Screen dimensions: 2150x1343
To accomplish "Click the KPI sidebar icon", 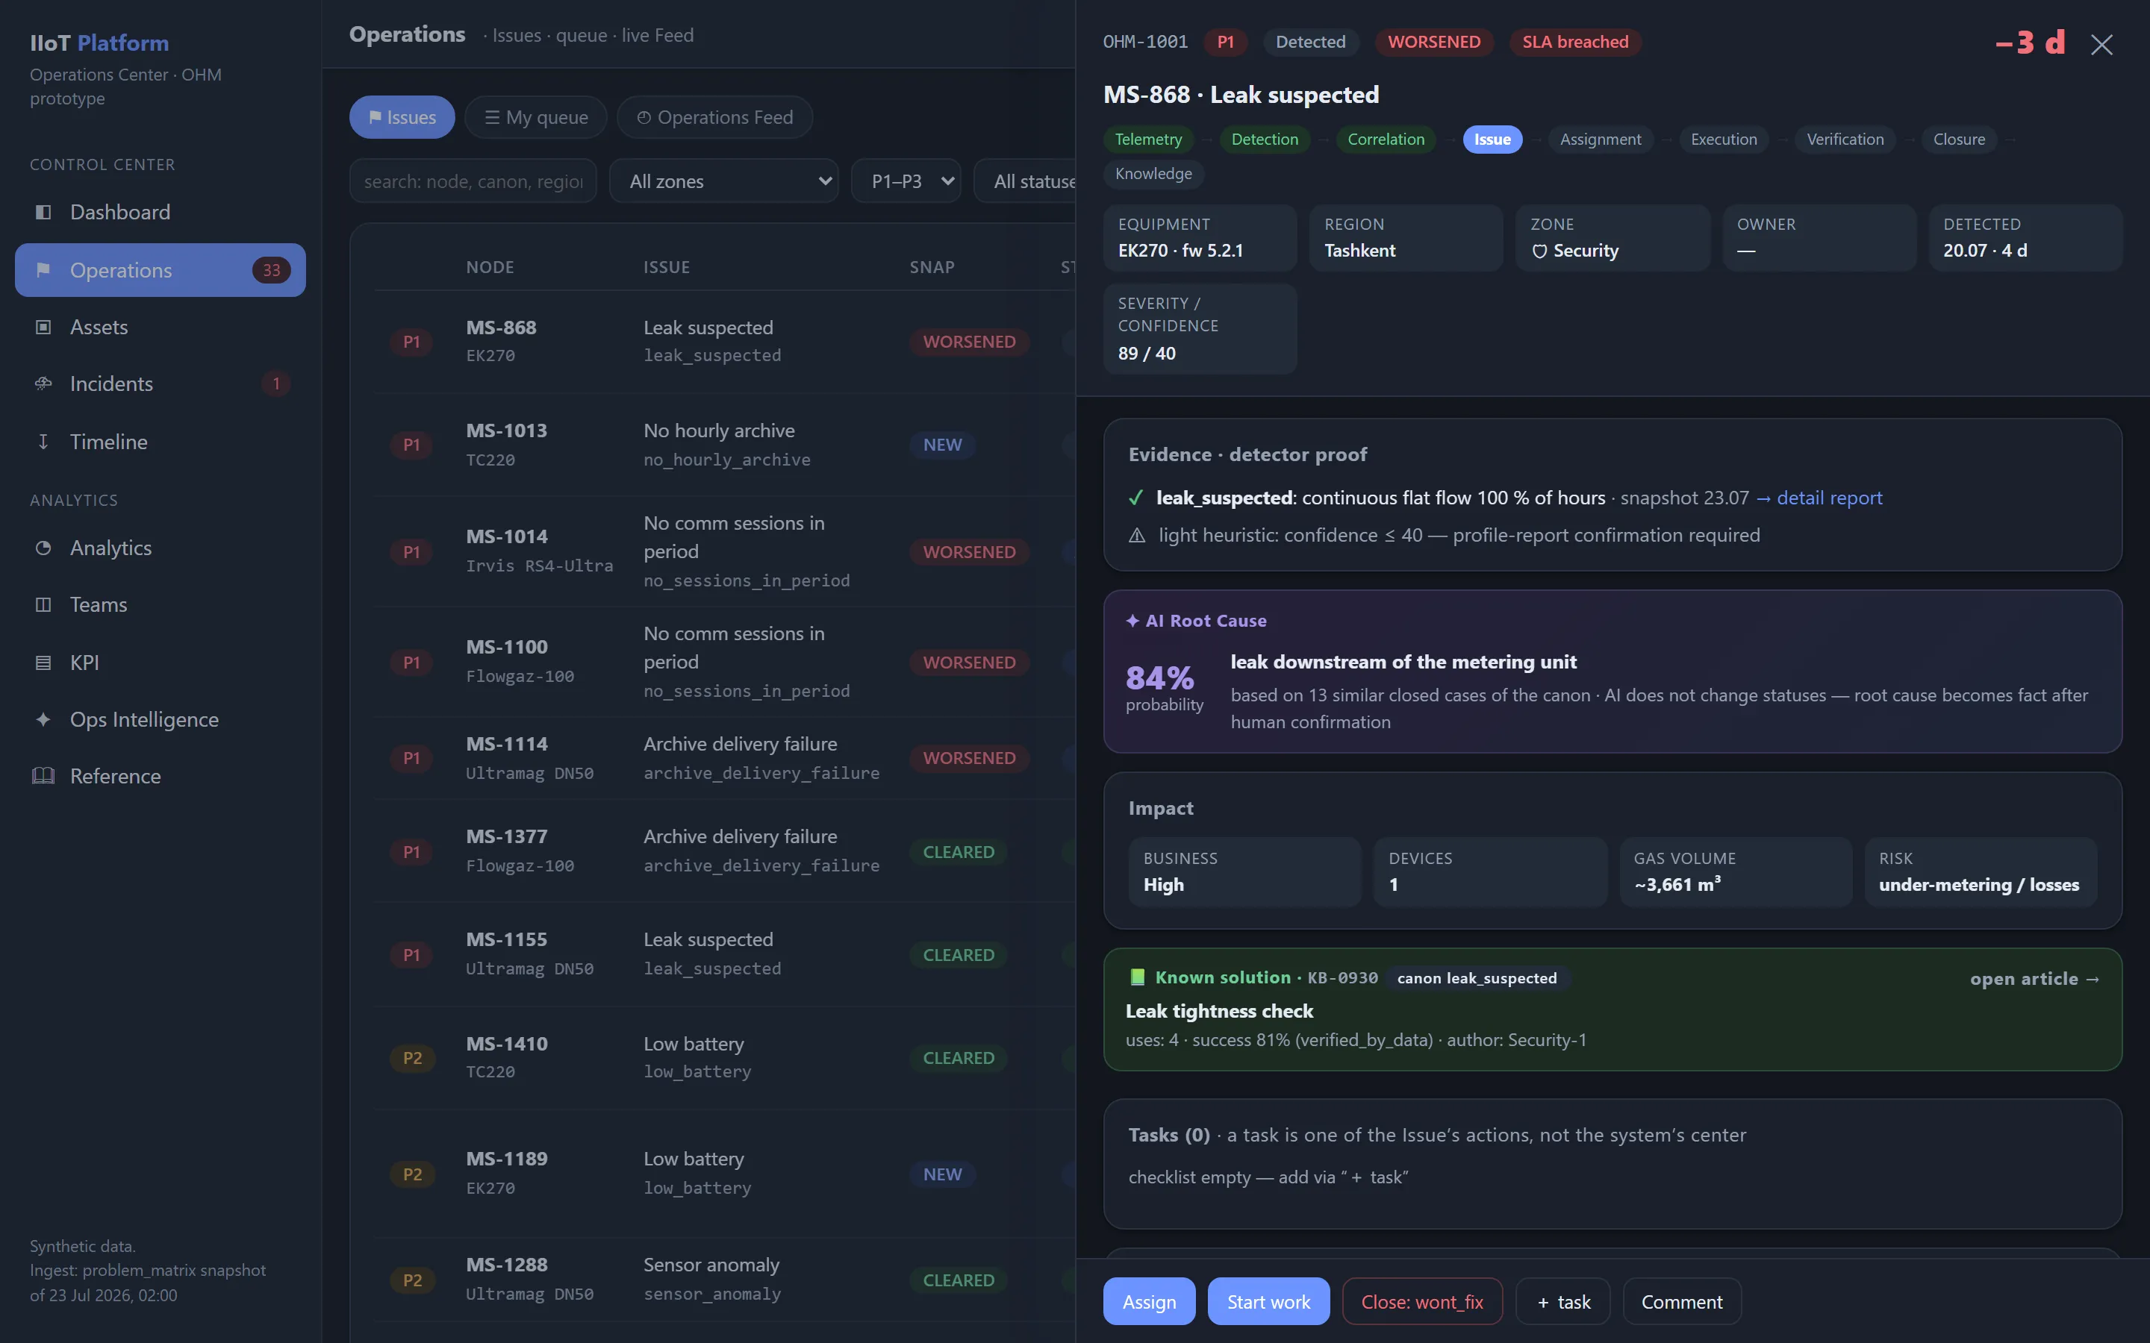I will tap(43, 663).
